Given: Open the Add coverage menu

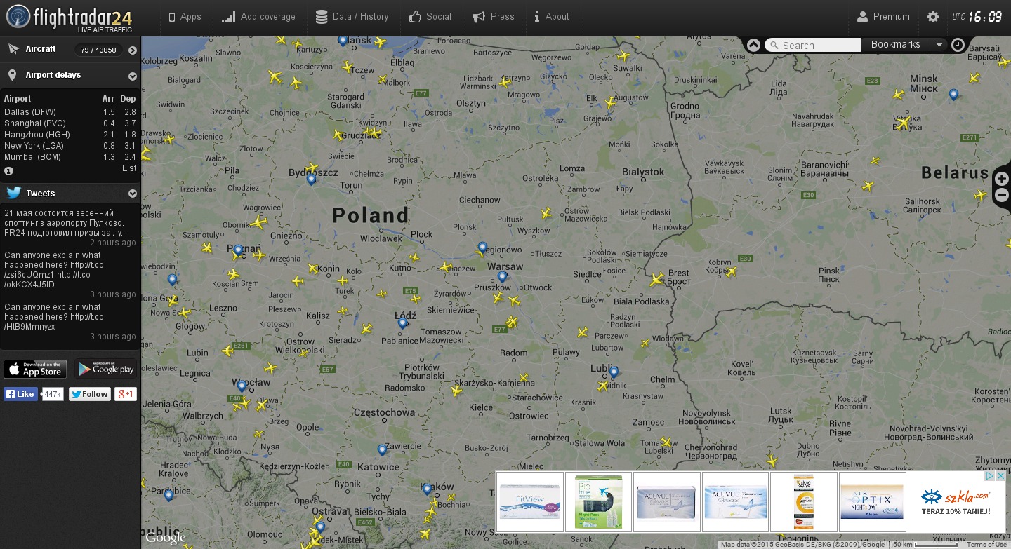Looking at the screenshot, I should coord(258,17).
